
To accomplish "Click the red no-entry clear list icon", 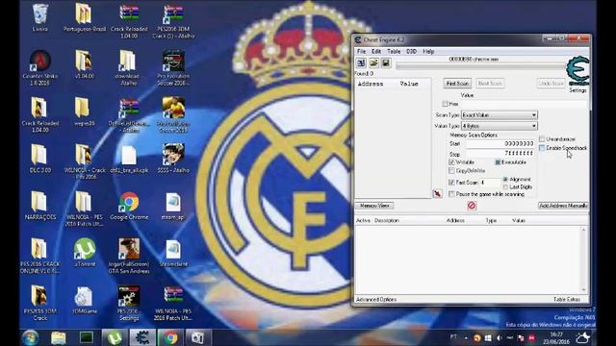I will point(472,205).
